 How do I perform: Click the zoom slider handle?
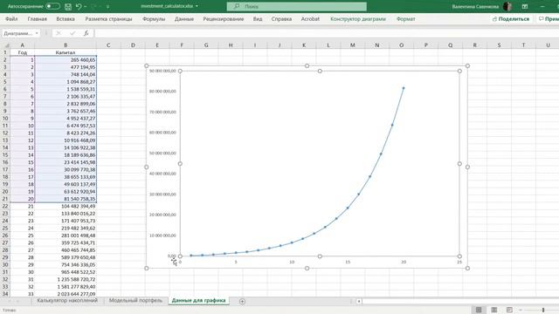pos(543,311)
